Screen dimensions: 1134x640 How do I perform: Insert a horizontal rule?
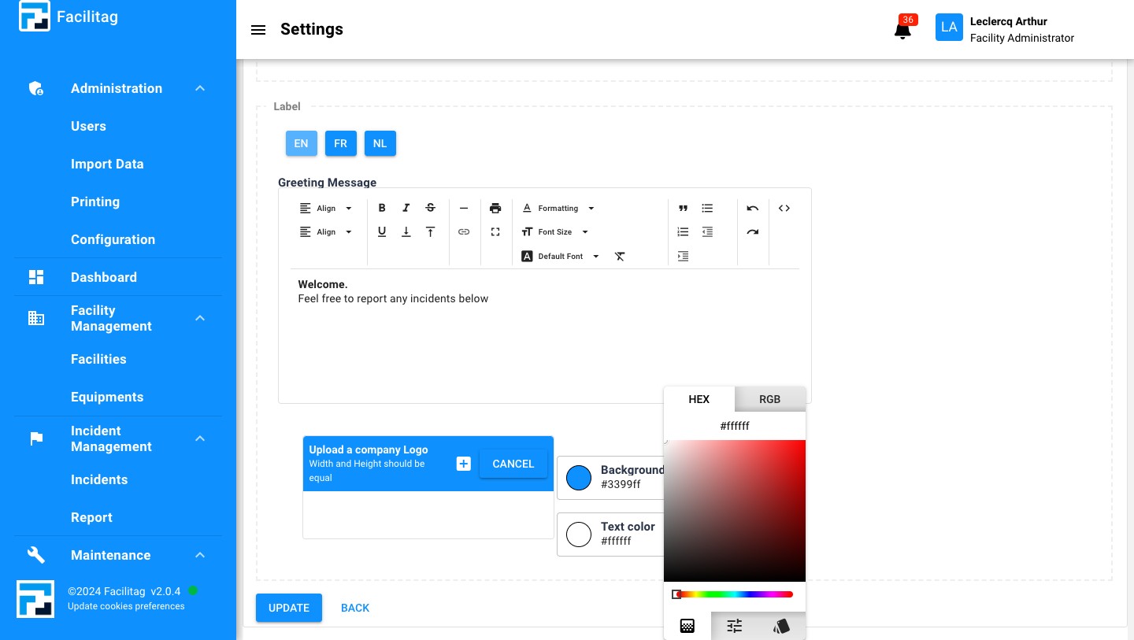click(464, 208)
